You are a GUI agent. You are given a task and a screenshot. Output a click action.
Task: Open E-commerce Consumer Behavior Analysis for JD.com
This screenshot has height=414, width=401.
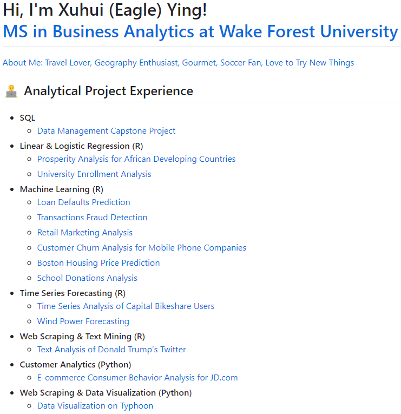[137, 378]
